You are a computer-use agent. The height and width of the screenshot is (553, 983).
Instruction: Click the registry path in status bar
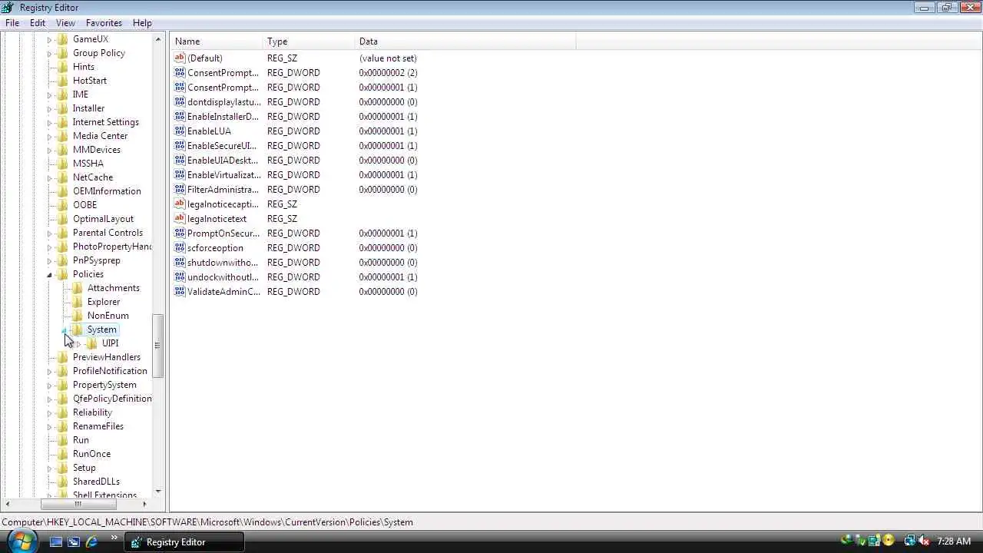point(207,522)
